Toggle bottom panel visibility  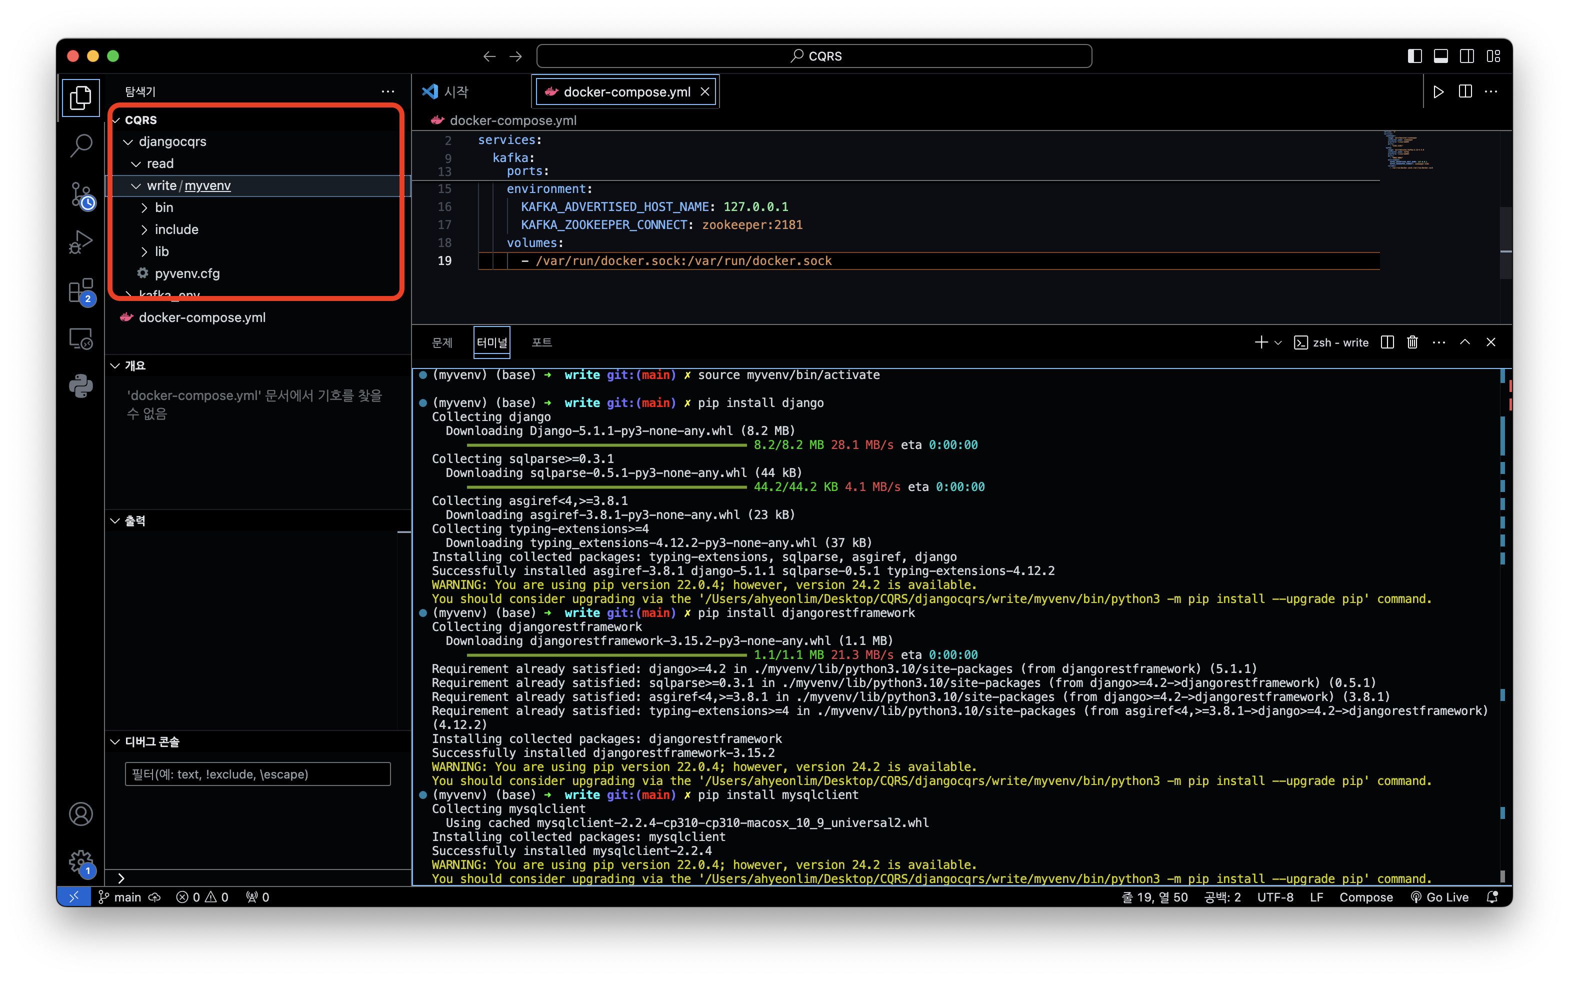click(1440, 56)
